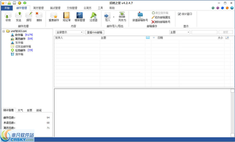The width and height of the screenshot is (235, 142).
Task: Open 模板管理 template management
Action: point(80,17)
